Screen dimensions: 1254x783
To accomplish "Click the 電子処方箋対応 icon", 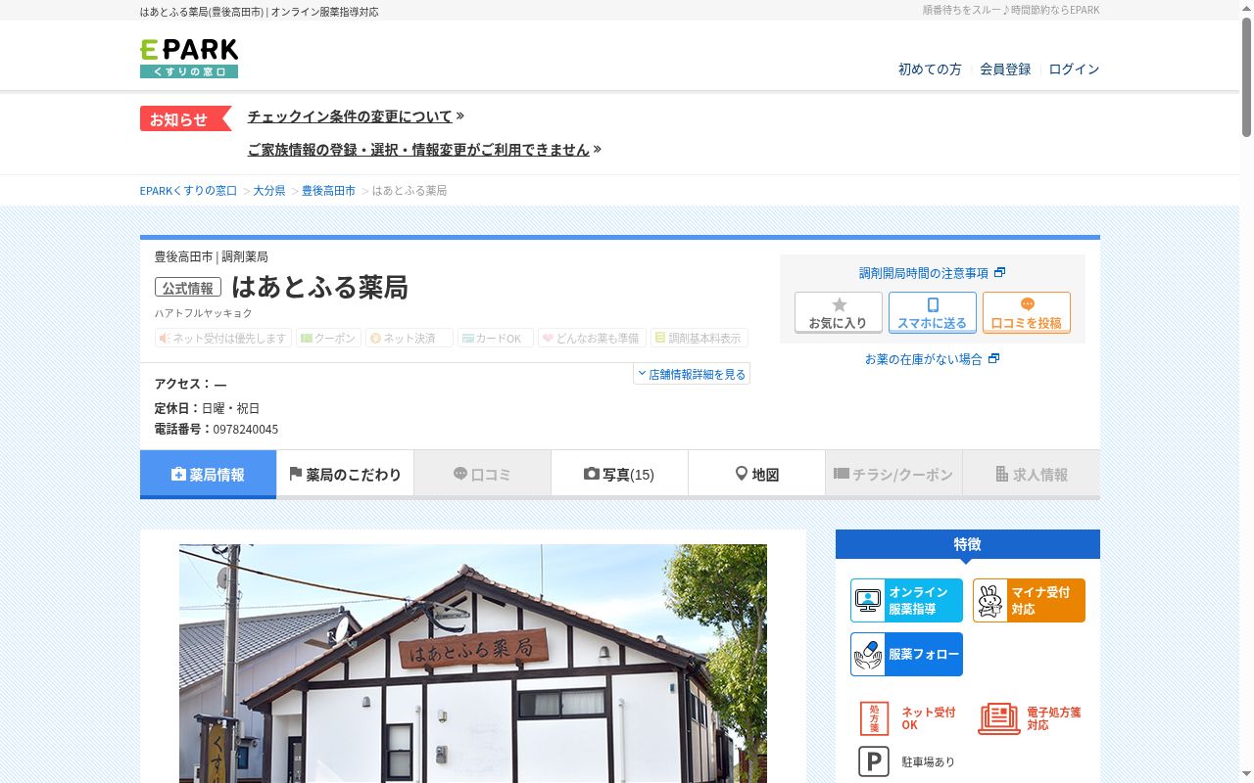I will (998, 718).
